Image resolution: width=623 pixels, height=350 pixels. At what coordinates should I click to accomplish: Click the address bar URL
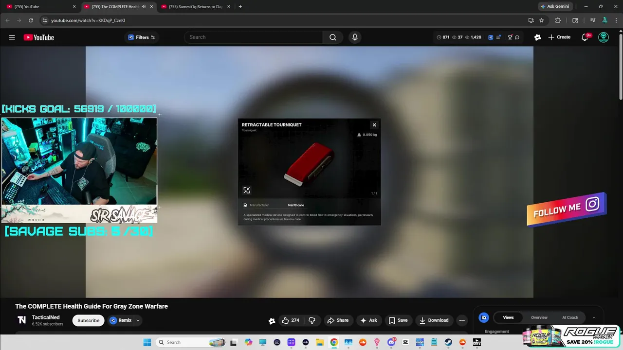(x=88, y=20)
